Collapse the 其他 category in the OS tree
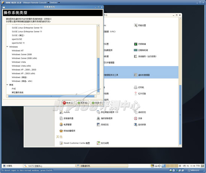The image size is (206, 173). 7,85
